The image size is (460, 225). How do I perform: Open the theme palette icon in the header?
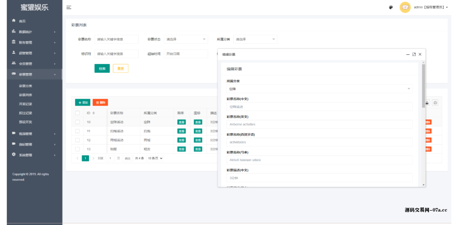tap(391, 7)
